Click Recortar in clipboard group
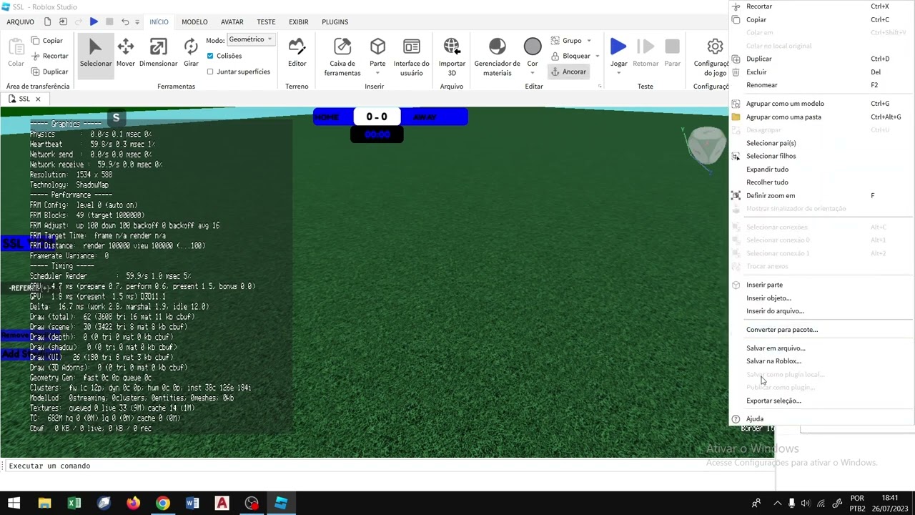Screen dimensions: 915x515 pyautogui.click(x=49, y=56)
